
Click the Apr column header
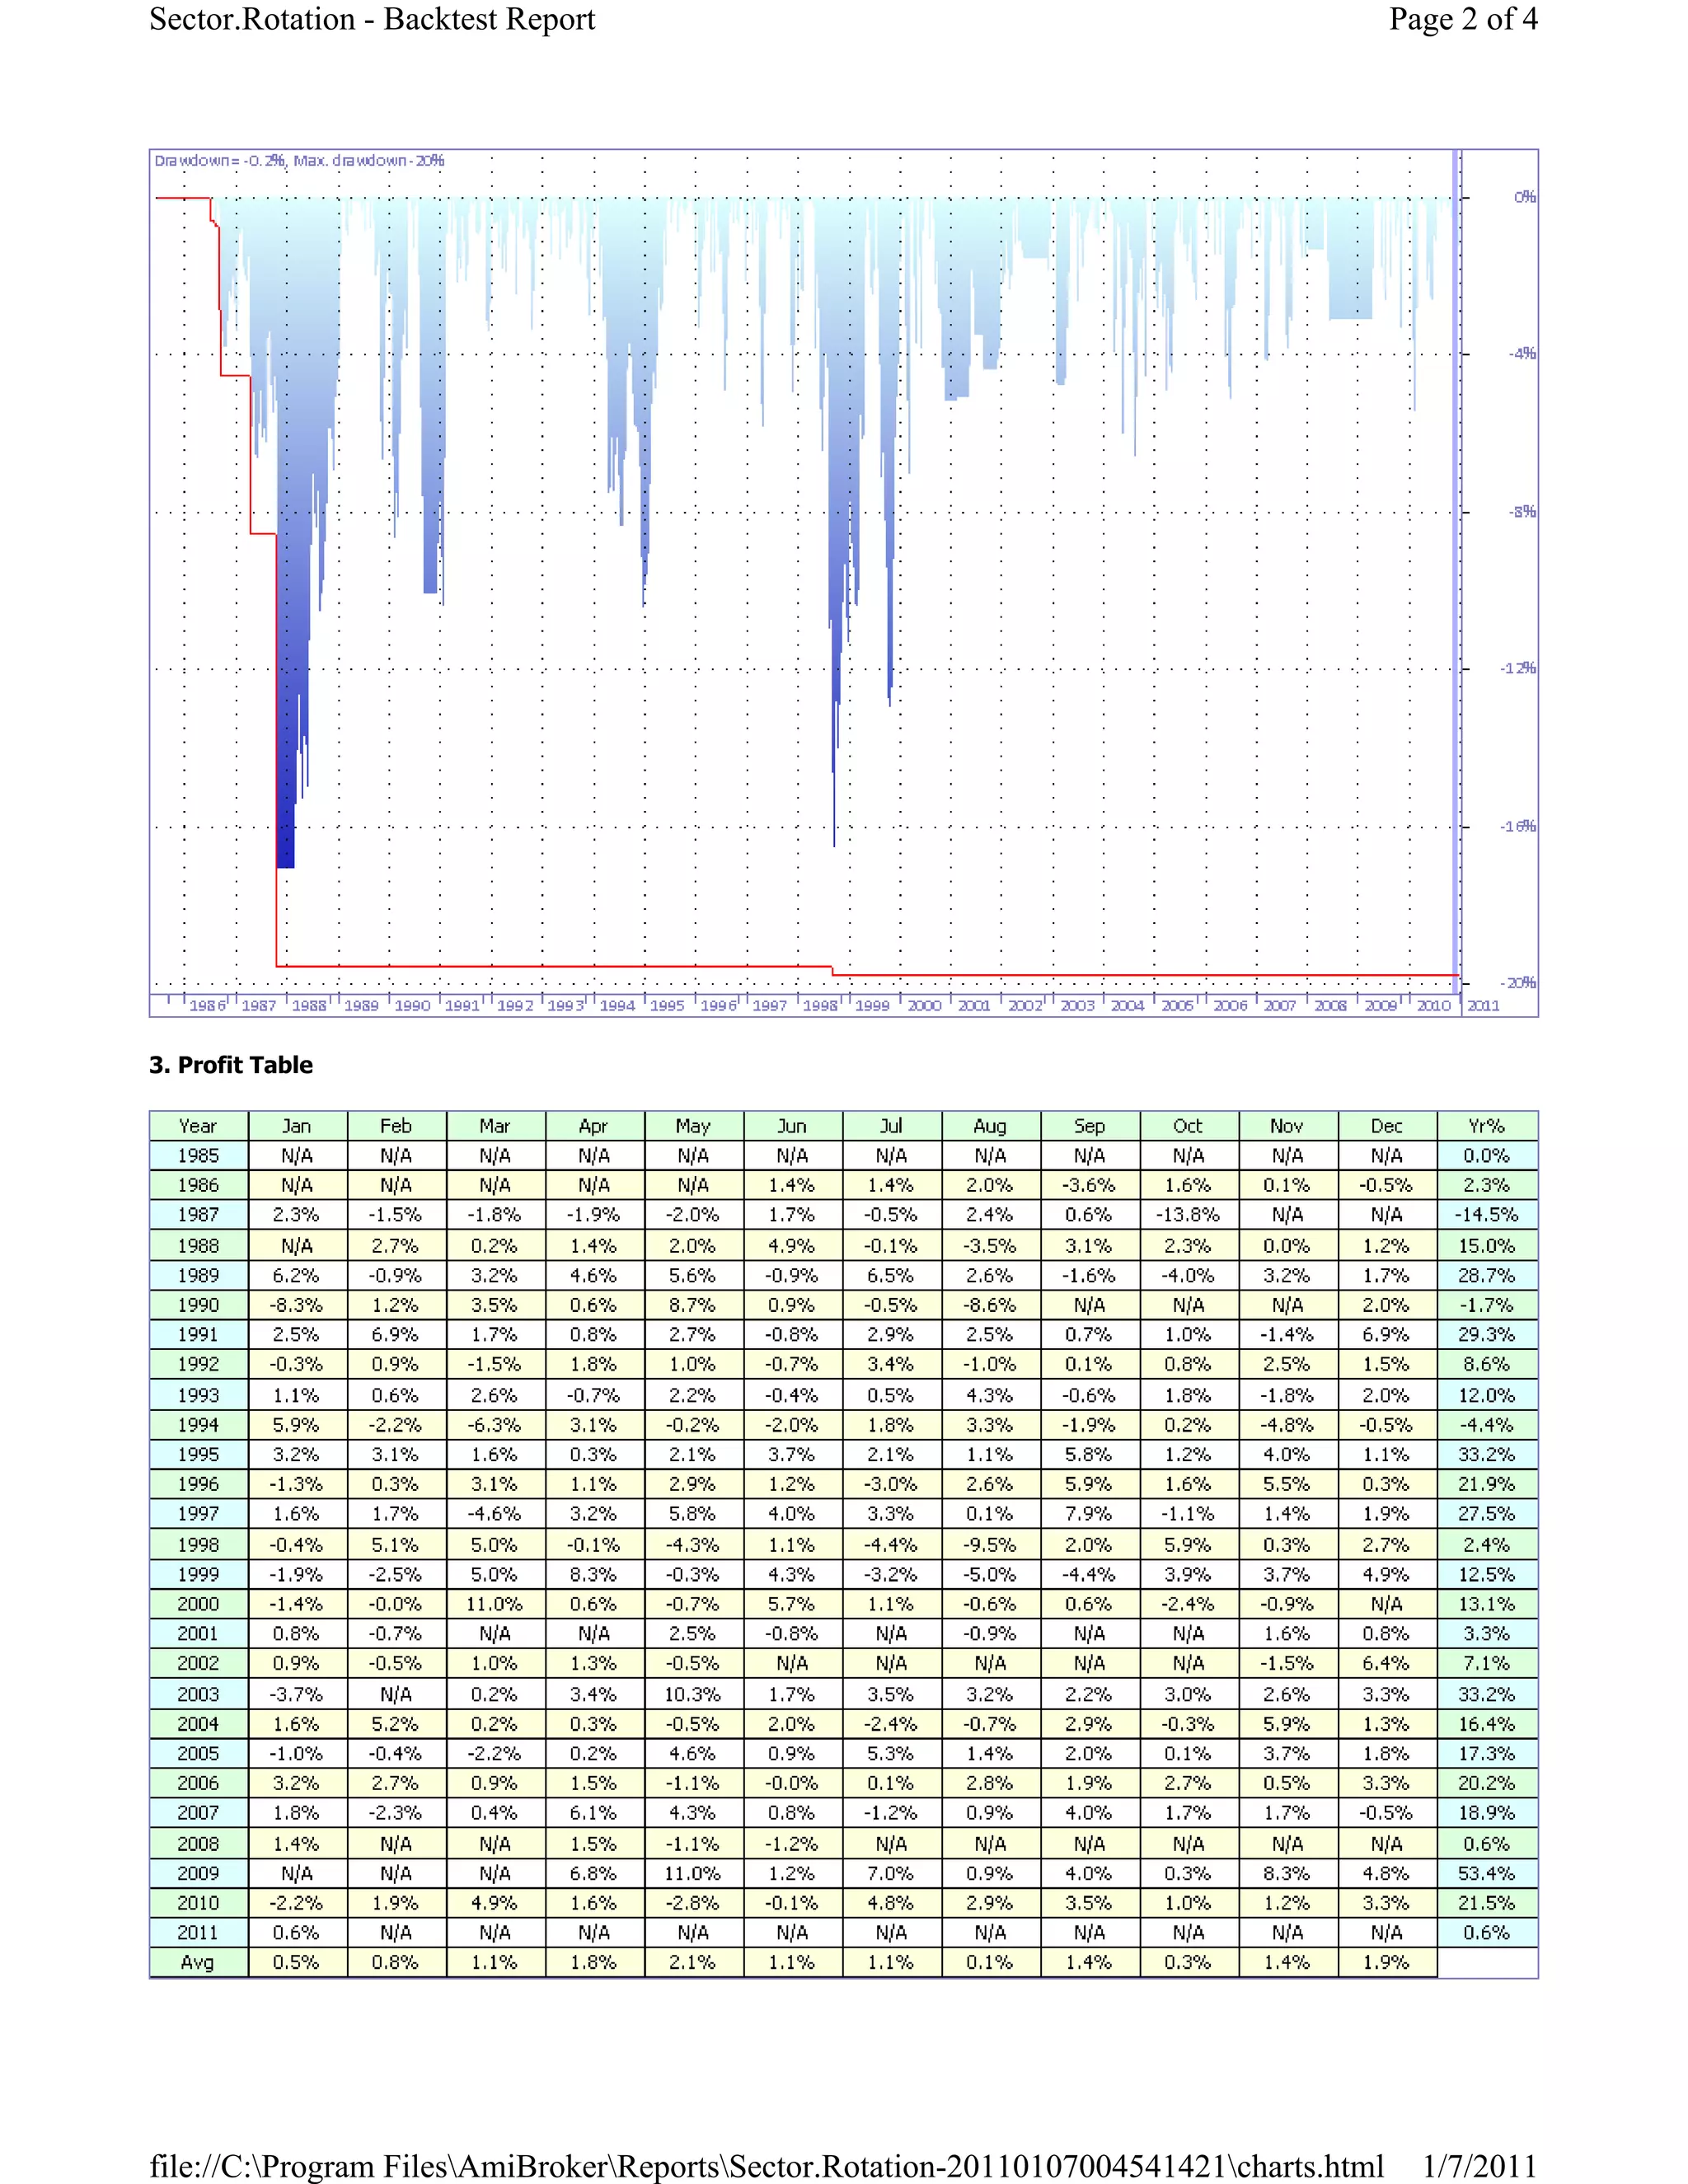(594, 1126)
